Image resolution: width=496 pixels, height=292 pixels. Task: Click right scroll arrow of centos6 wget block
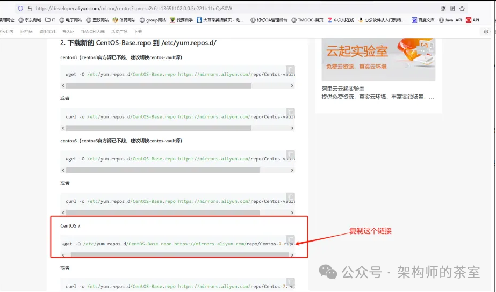point(292,170)
